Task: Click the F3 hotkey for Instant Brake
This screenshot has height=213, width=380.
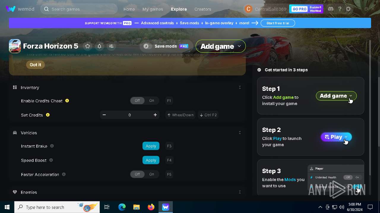Action: pyautogui.click(x=169, y=146)
